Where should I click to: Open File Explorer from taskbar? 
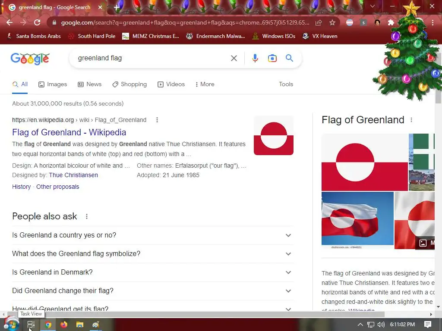[80, 325]
